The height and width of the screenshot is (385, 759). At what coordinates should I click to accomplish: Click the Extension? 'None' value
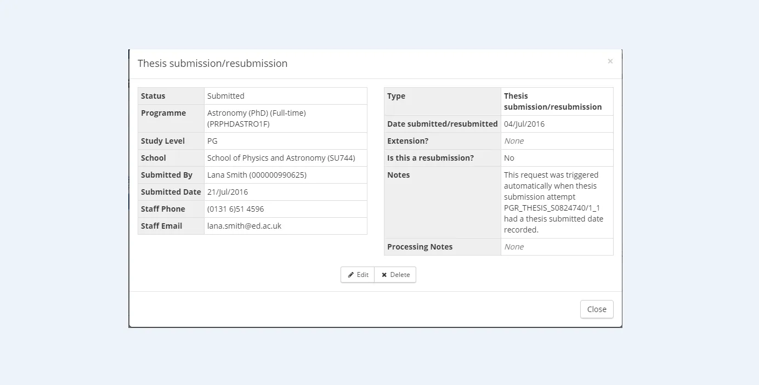coord(514,141)
